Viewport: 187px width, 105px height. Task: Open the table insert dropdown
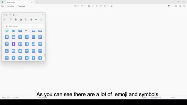point(106,6)
